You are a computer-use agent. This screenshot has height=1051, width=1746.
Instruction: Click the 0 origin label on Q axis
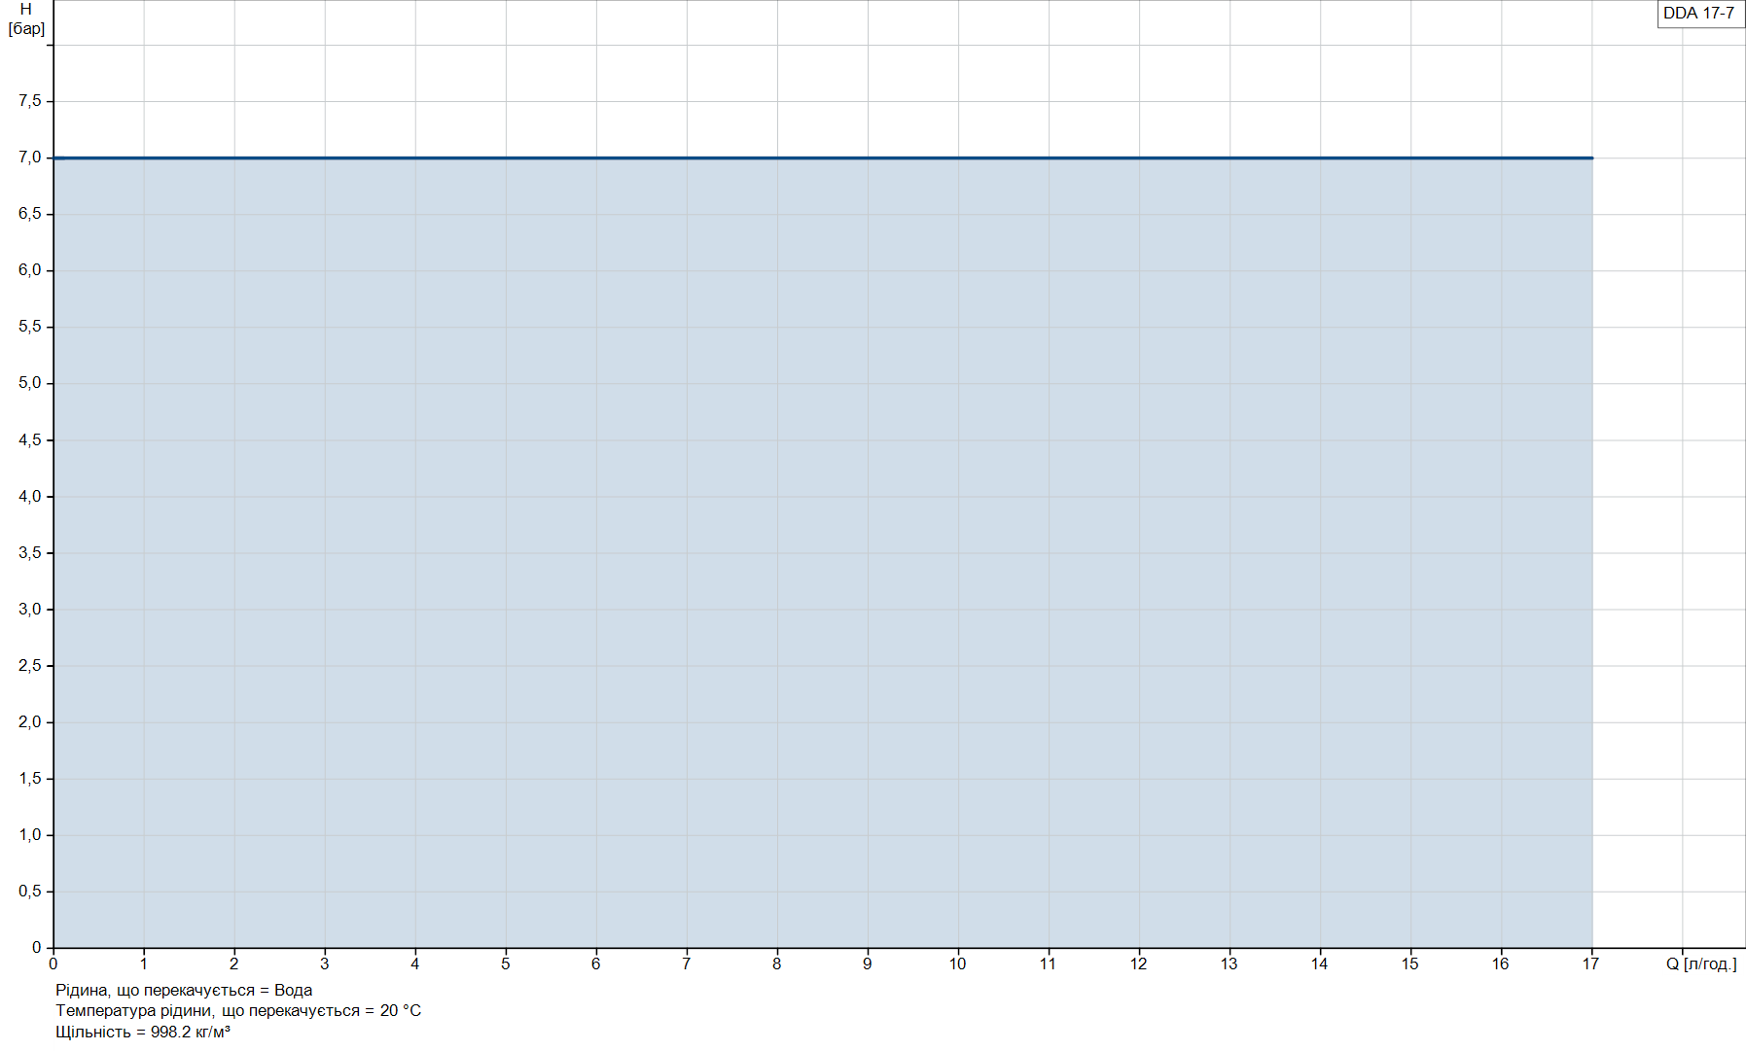point(53,963)
